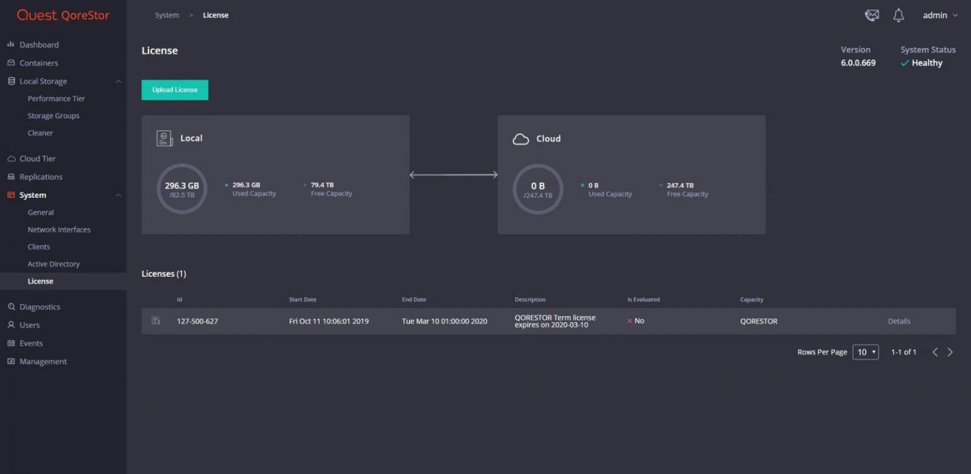
Task: Click the Users person icon
Action: [11, 325]
